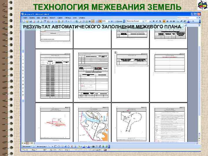
Task: Click the Fill Color bucket icon
Action: [x=79, y=146]
